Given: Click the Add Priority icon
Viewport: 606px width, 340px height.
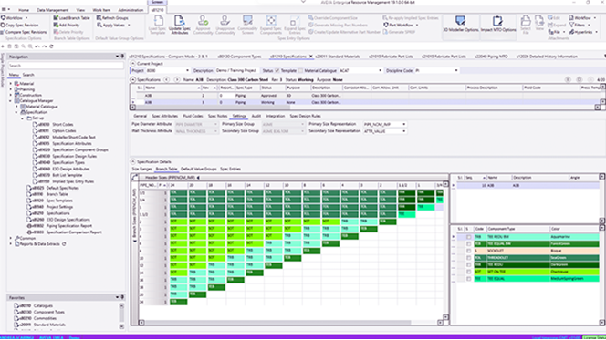Looking at the screenshot, I should pyautogui.click(x=56, y=25).
